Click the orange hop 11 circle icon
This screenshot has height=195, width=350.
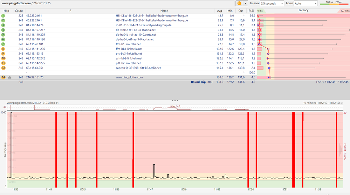3,63
